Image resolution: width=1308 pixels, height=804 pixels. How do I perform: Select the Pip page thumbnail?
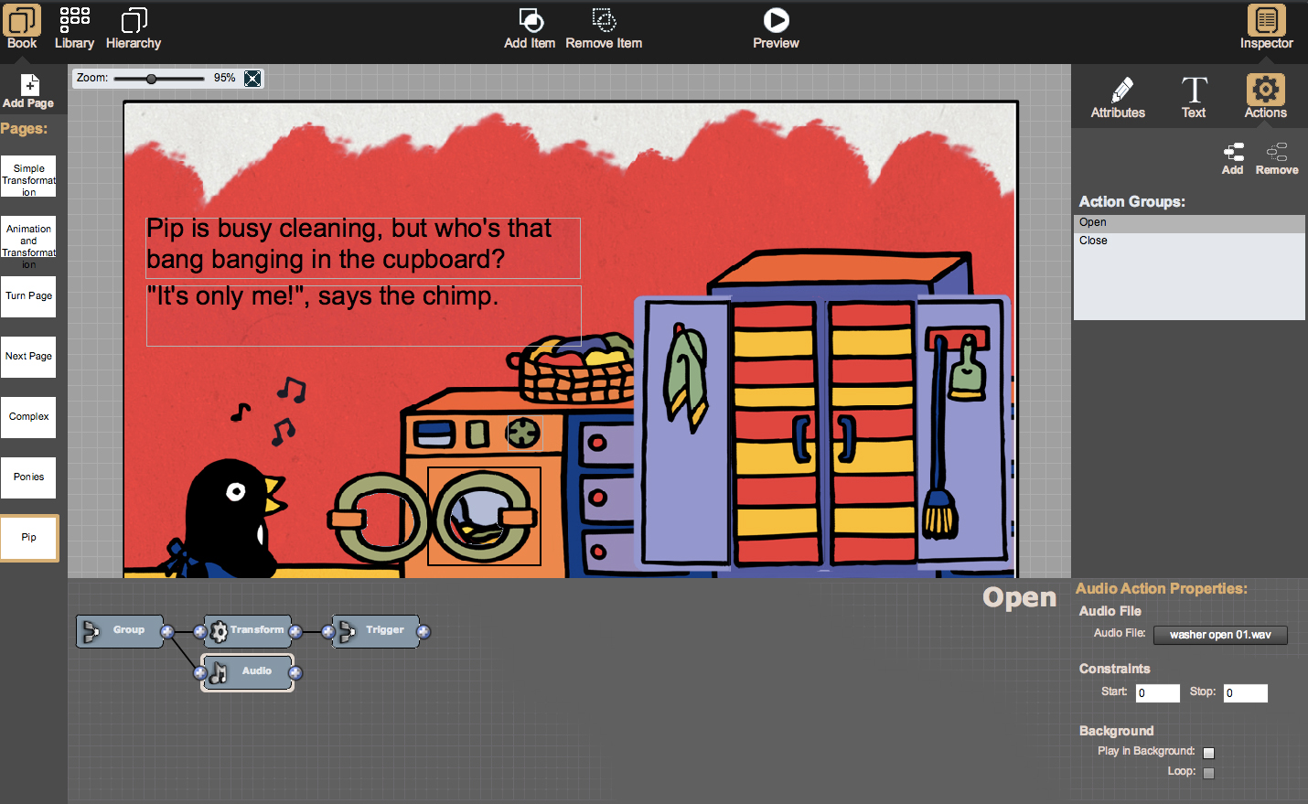[x=28, y=538]
